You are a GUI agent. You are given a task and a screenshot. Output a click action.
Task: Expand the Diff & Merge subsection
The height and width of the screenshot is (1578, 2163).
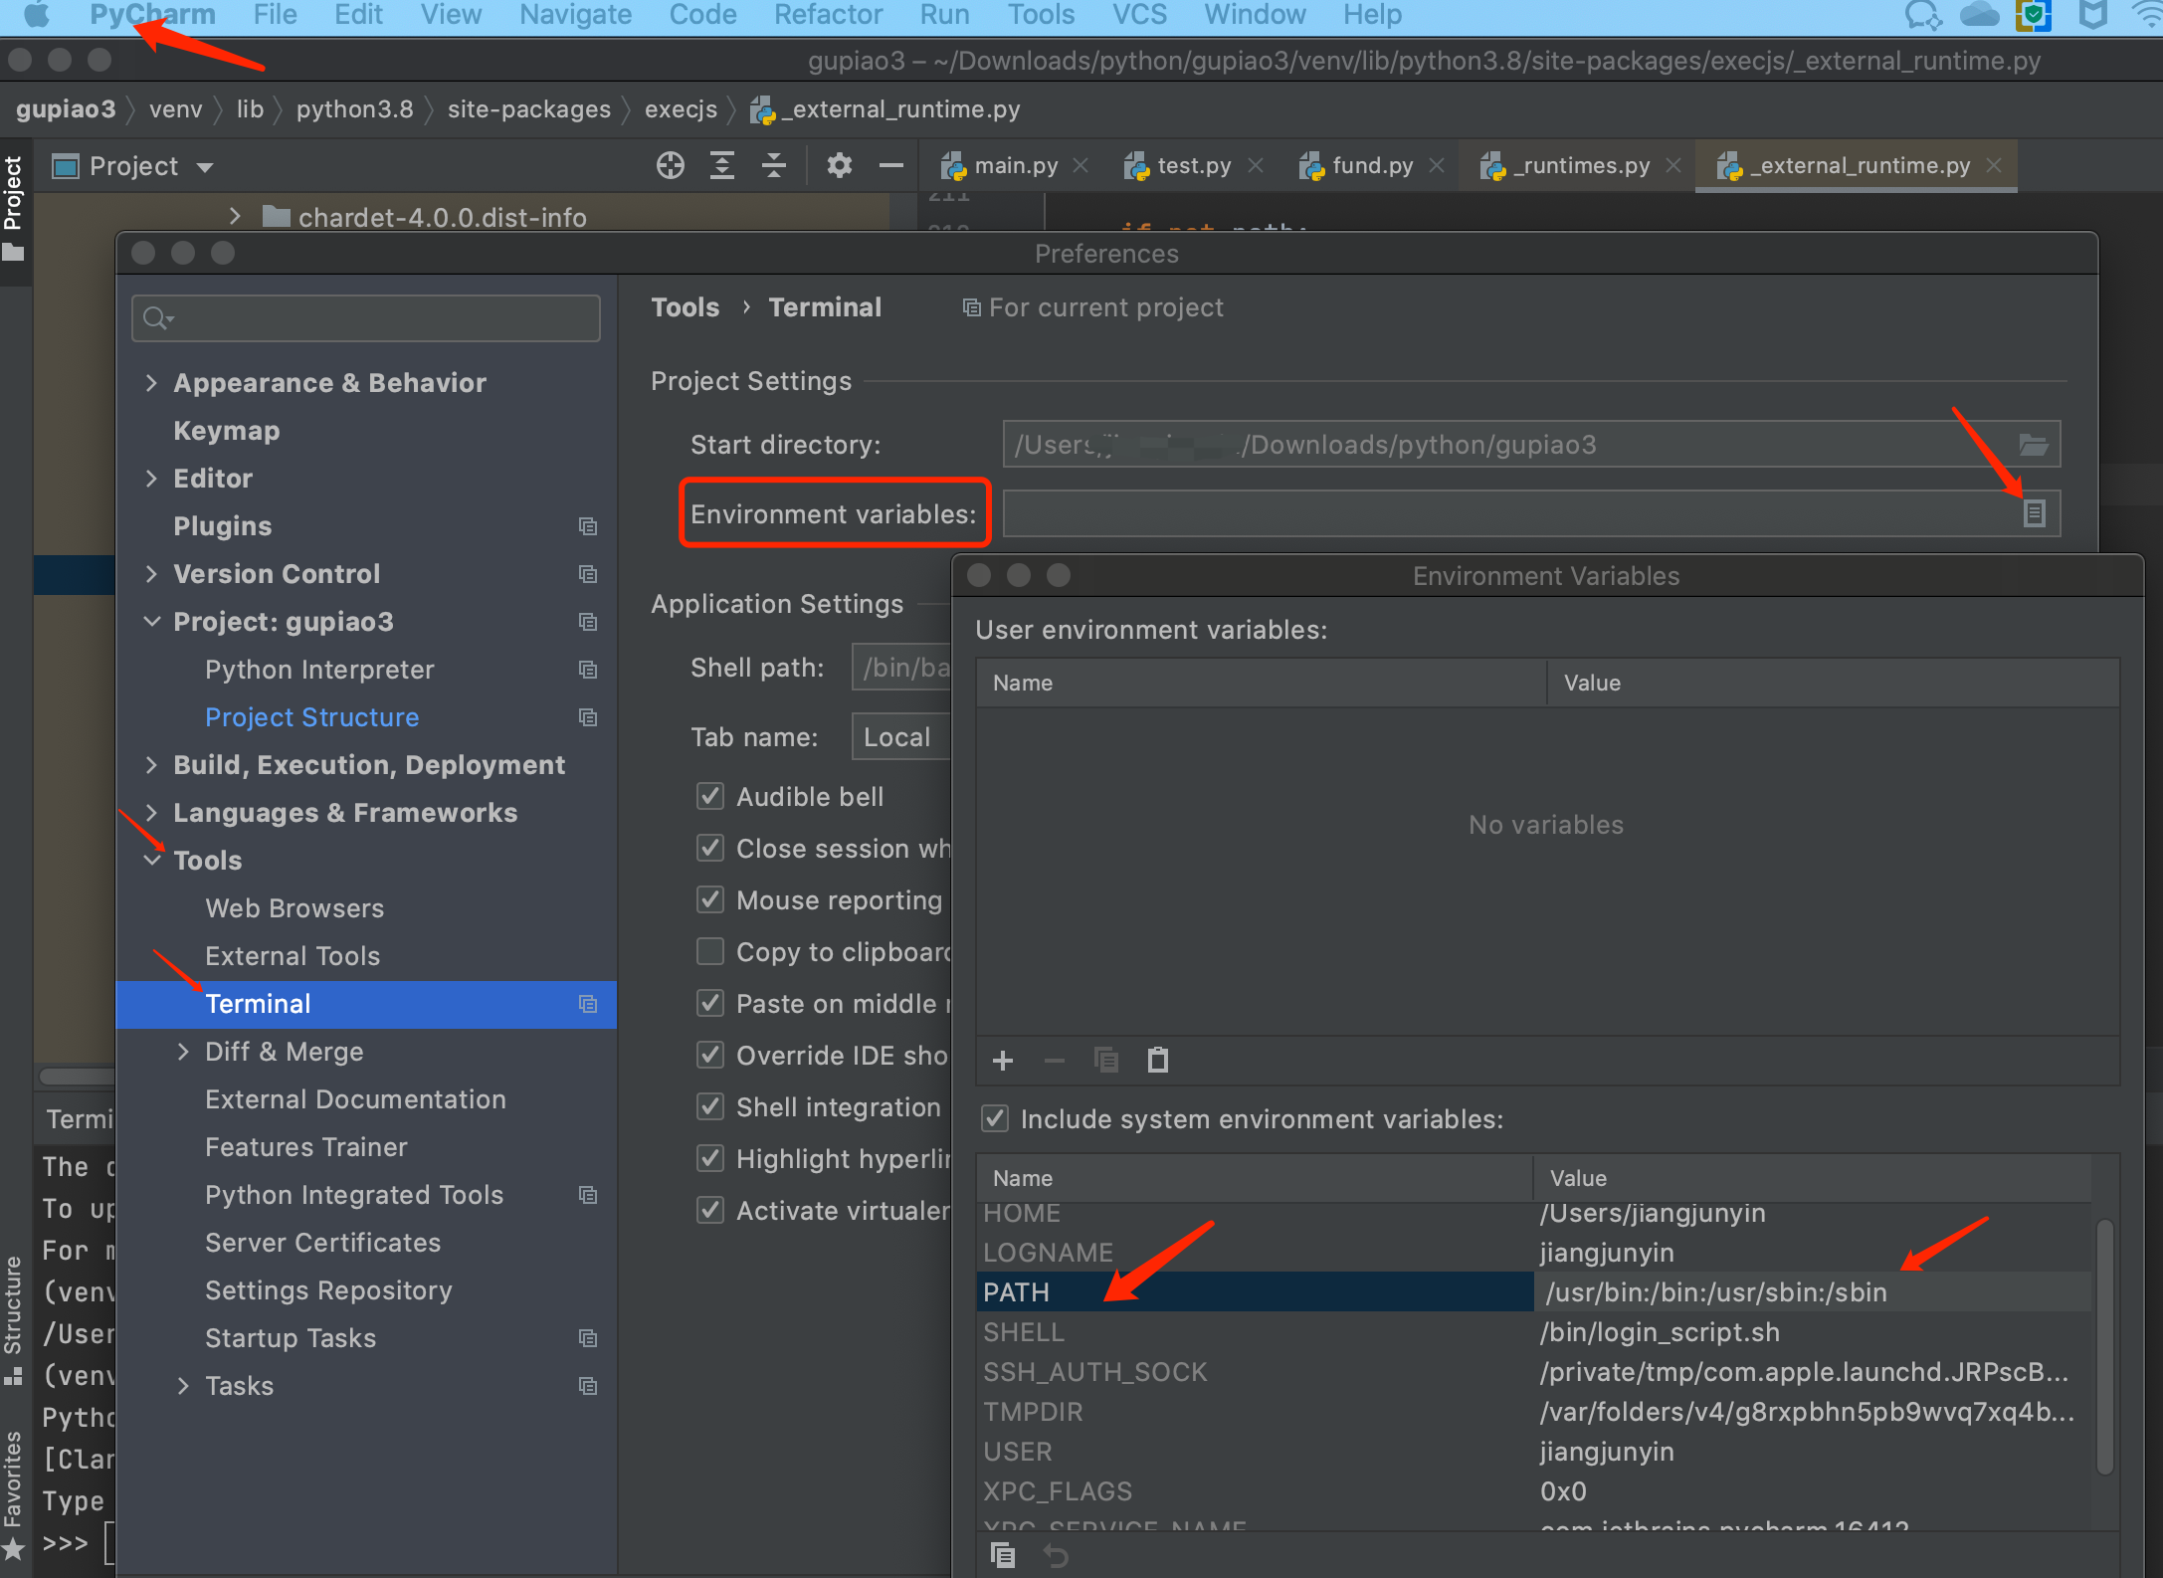[183, 1052]
